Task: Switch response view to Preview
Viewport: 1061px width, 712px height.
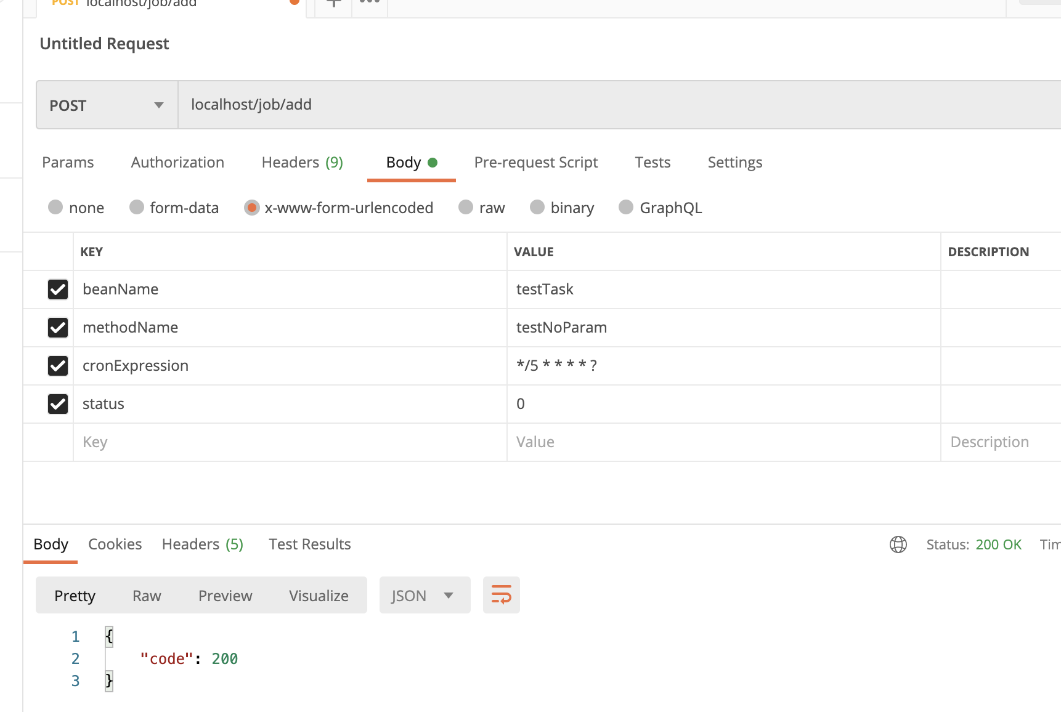Action: coord(225,596)
